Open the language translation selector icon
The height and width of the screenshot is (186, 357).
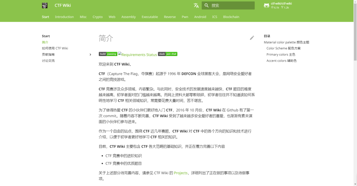coord(196,6)
